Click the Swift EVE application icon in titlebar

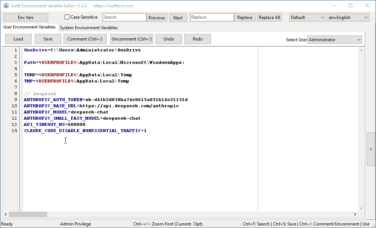(x=5, y=5)
